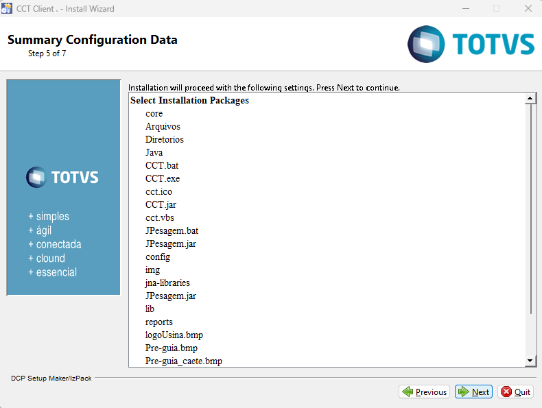Click the 'core' package entry
Viewport: 542px width, 408px height.
154,113
